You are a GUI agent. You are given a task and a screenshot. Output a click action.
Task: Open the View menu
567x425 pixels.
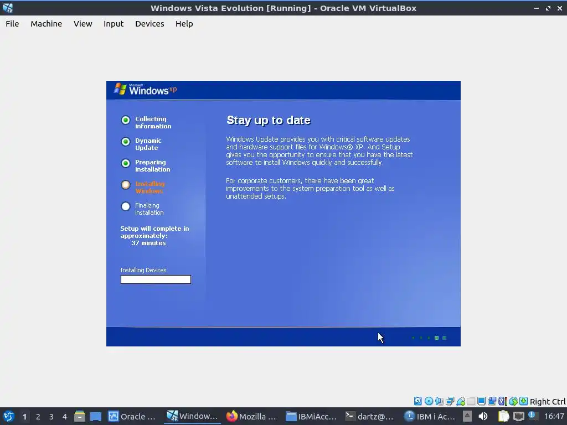tap(83, 24)
